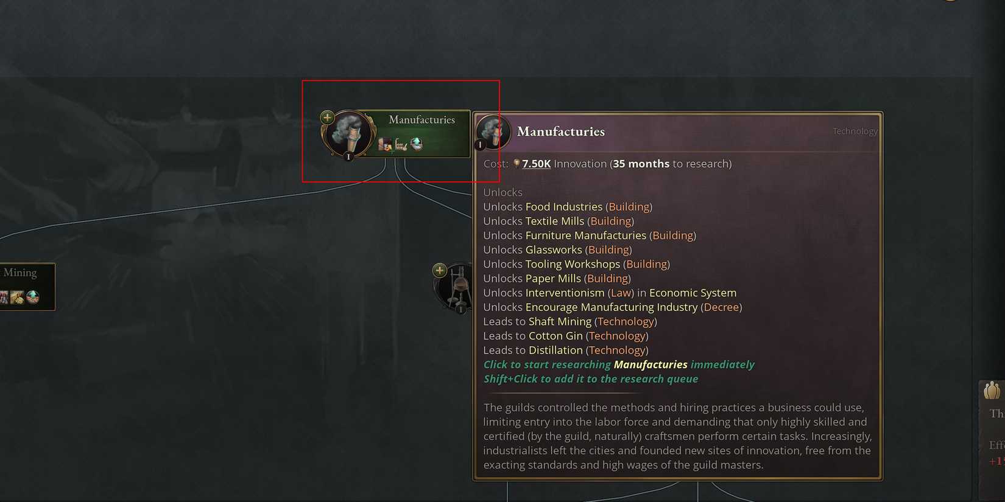The image size is (1005, 502).
Task: Follow the Cotton Gin technology link
Action: click(x=555, y=336)
